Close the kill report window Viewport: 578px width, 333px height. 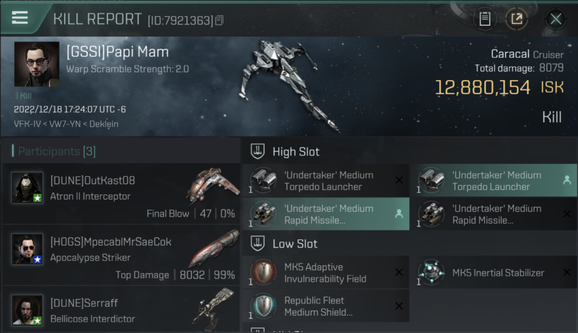[556, 19]
